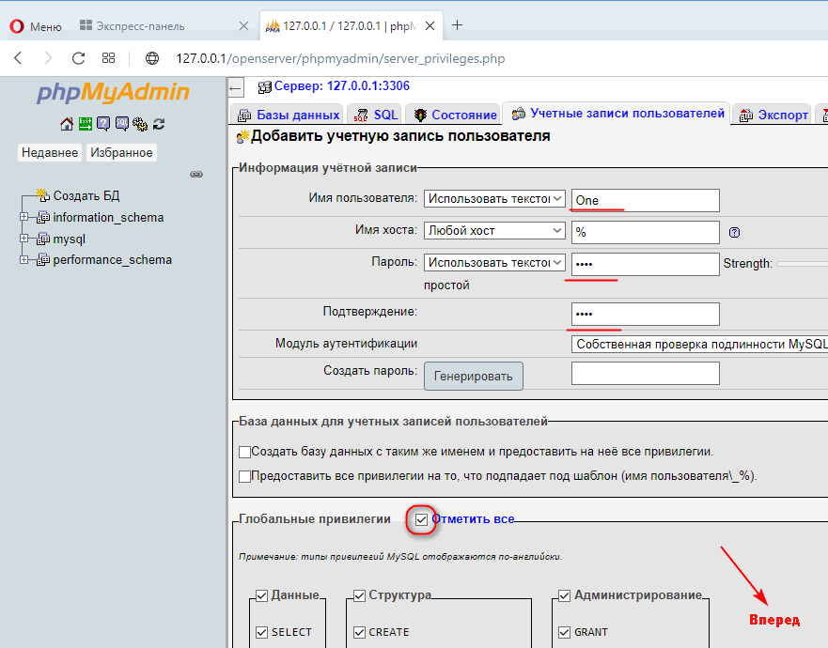Open the Избранное tables list
Viewport: 828px width, 648px height.
point(121,152)
